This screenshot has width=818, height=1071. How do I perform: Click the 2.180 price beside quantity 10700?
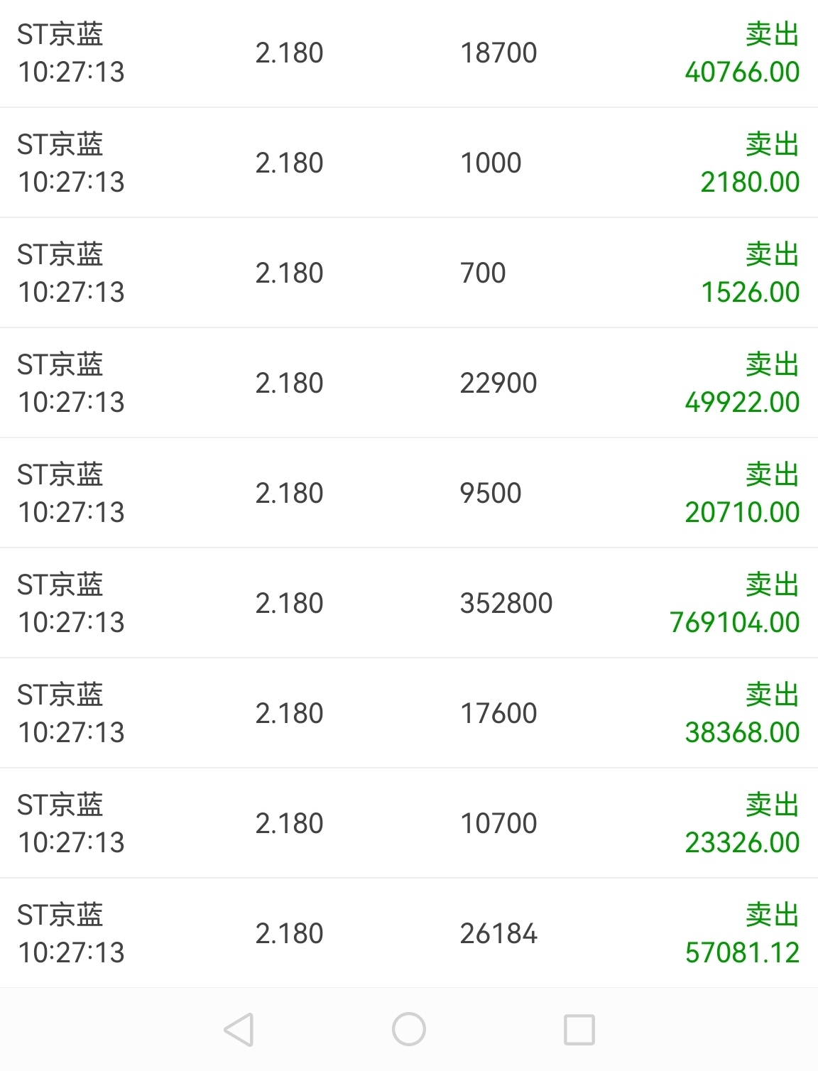[289, 824]
